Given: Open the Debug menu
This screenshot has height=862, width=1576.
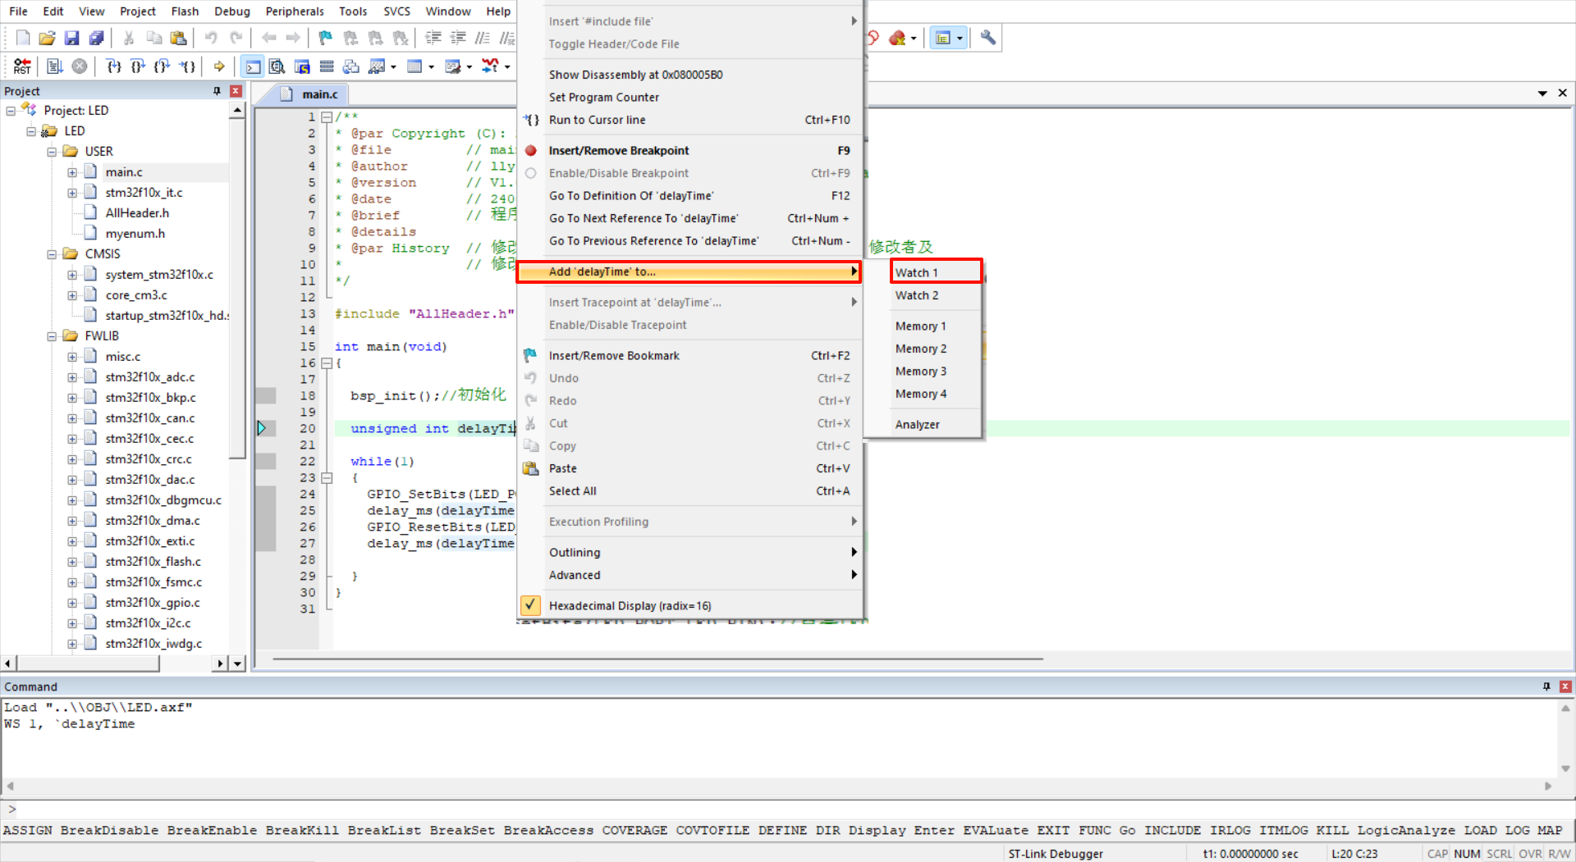Looking at the screenshot, I should click(x=231, y=11).
